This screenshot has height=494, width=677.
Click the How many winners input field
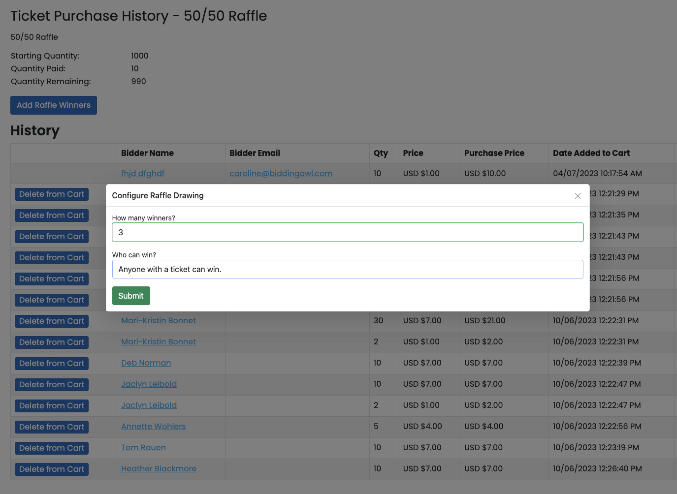point(347,232)
